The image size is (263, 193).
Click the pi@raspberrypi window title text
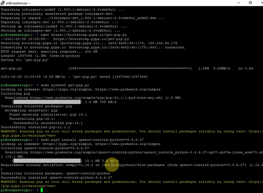coord(18,3)
